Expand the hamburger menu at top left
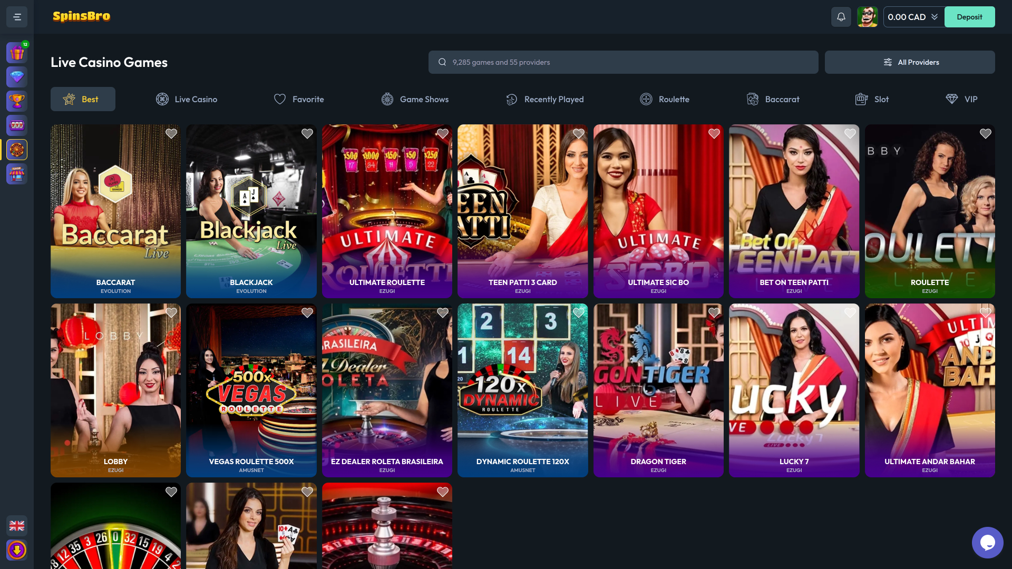This screenshot has width=1012, height=569. click(x=16, y=16)
